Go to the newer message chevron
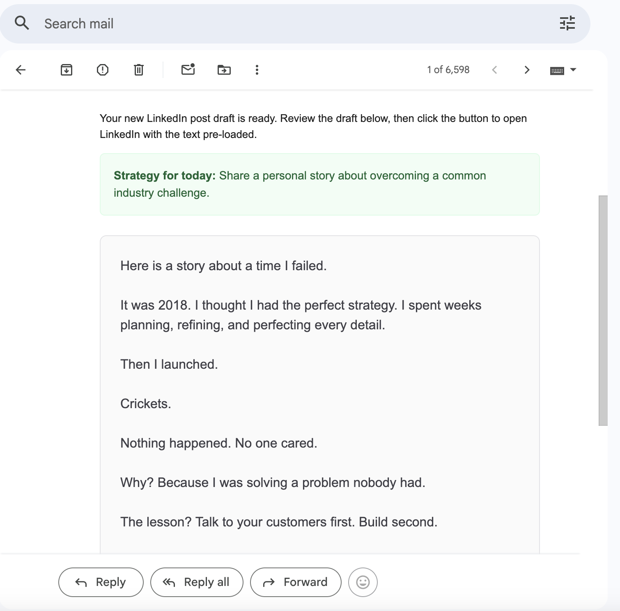Viewport: 620px width, 611px height. [495, 70]
